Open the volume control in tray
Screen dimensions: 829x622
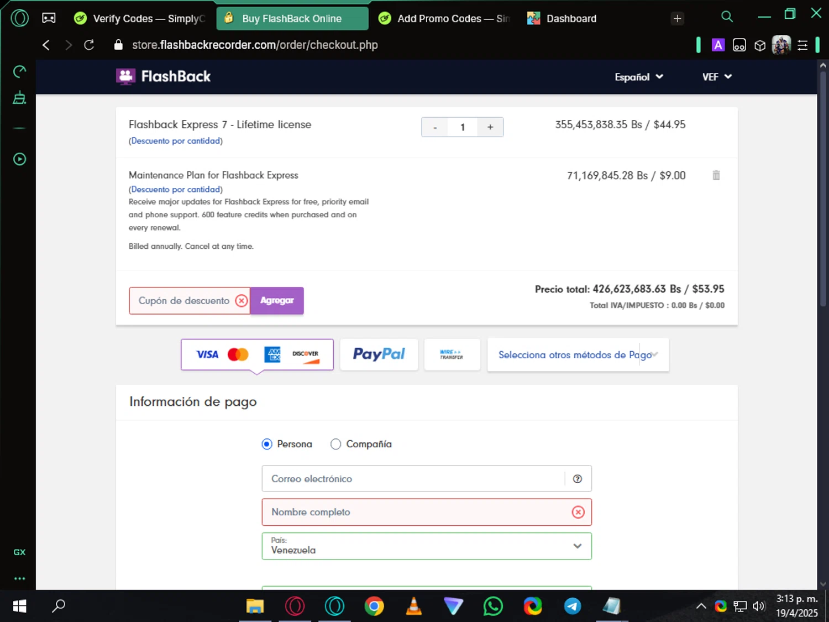(759, 606)
